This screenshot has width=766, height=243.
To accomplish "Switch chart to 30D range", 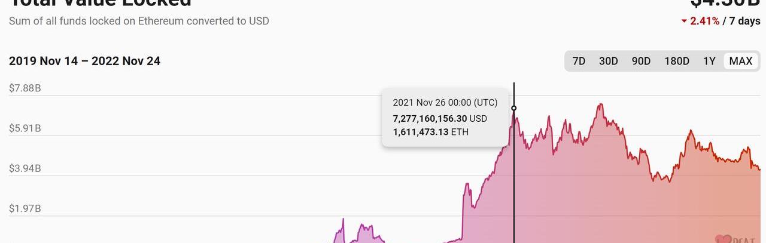I will (608, 61).
